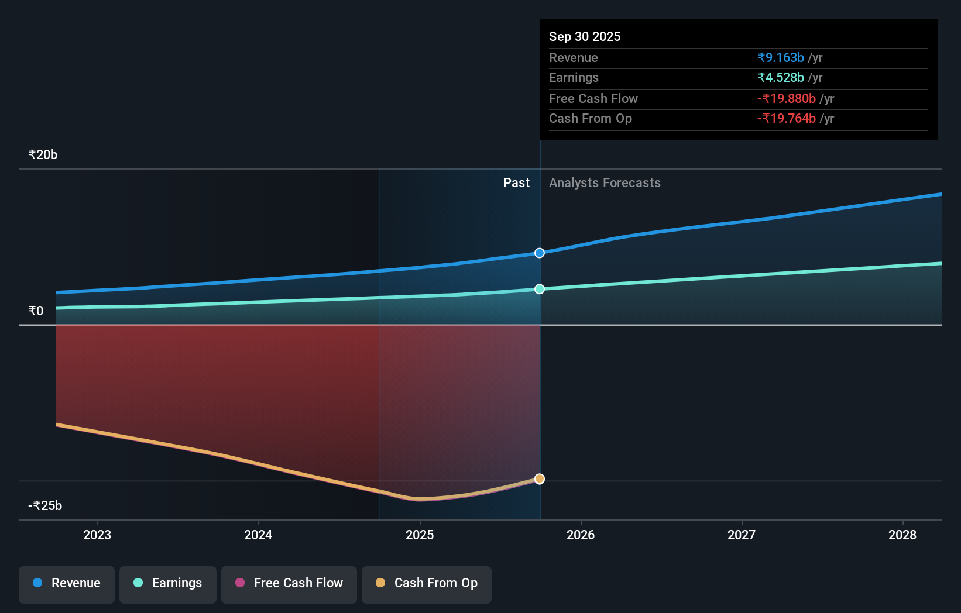Select the Revenue data point marker on chart

coord(539,253)
